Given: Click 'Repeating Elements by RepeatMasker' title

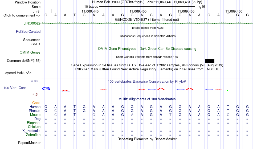Looking at the screenshot, I should coord(147,139).
